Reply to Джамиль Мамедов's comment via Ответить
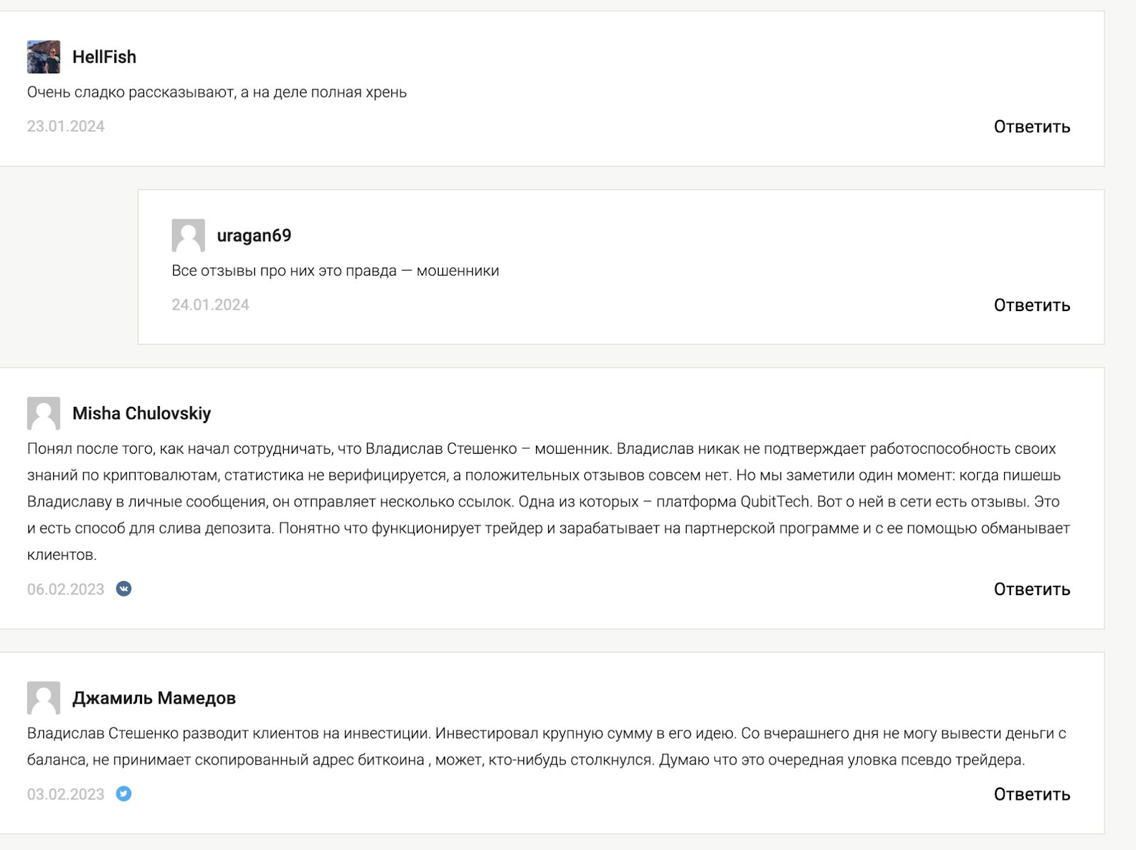1136x850 pixels. [1031, 795]
